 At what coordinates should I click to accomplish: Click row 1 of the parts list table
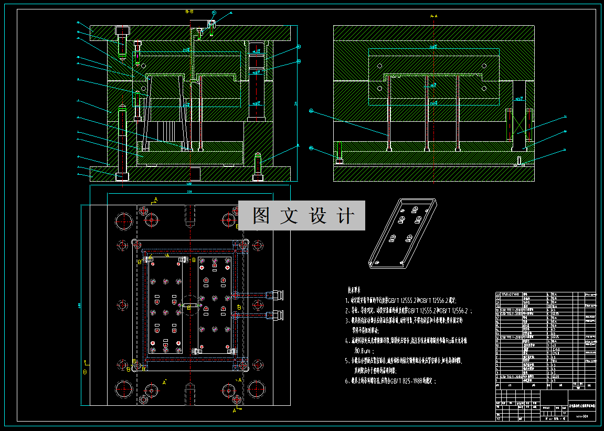546,381
